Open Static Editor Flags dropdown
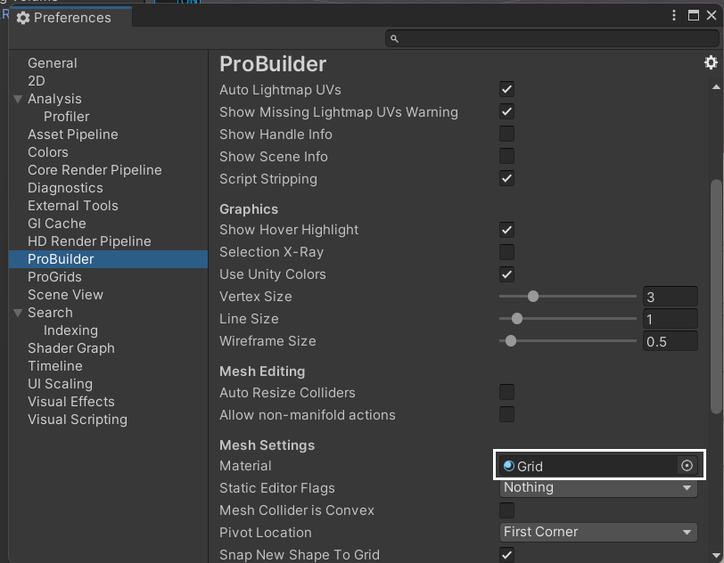The width and height of the screenshot is (724, 563). (598, 488)
